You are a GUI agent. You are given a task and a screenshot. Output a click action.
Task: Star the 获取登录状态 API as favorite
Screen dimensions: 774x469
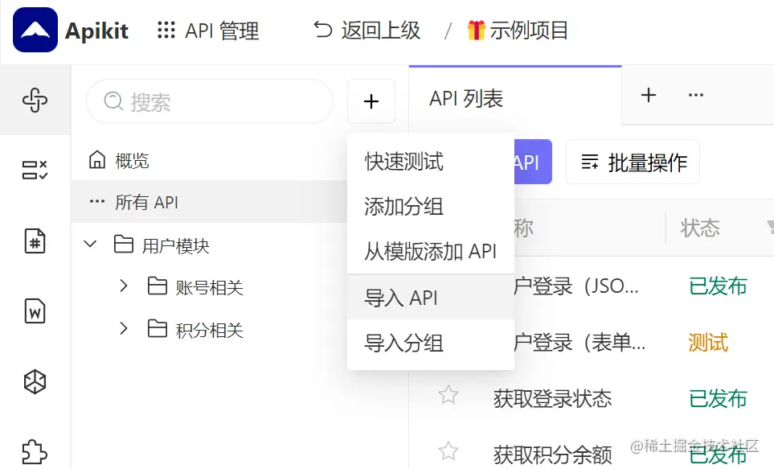click(x=448, y=396)
